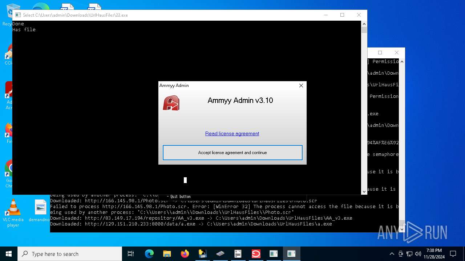The image size is (465, 261).
Task: Open the Read license agreement link
Action: point(232,133)
